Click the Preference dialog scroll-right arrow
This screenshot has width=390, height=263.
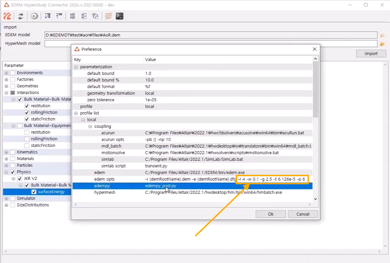point(310,205)
